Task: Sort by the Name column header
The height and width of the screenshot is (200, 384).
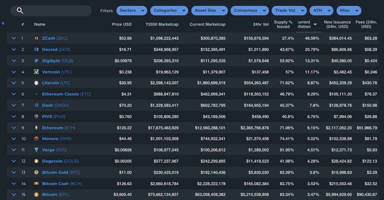Action: pos(40,24)
